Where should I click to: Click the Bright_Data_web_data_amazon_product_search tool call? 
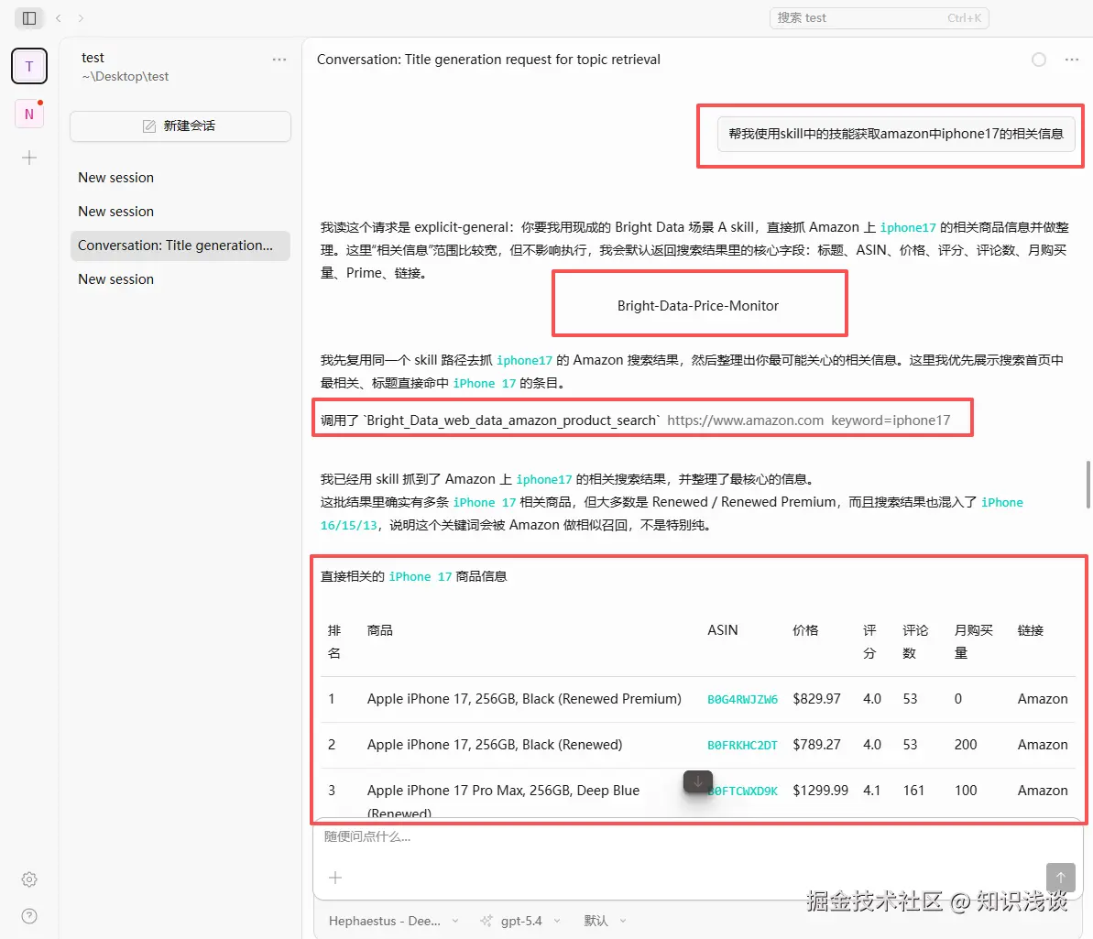[635, 420]
